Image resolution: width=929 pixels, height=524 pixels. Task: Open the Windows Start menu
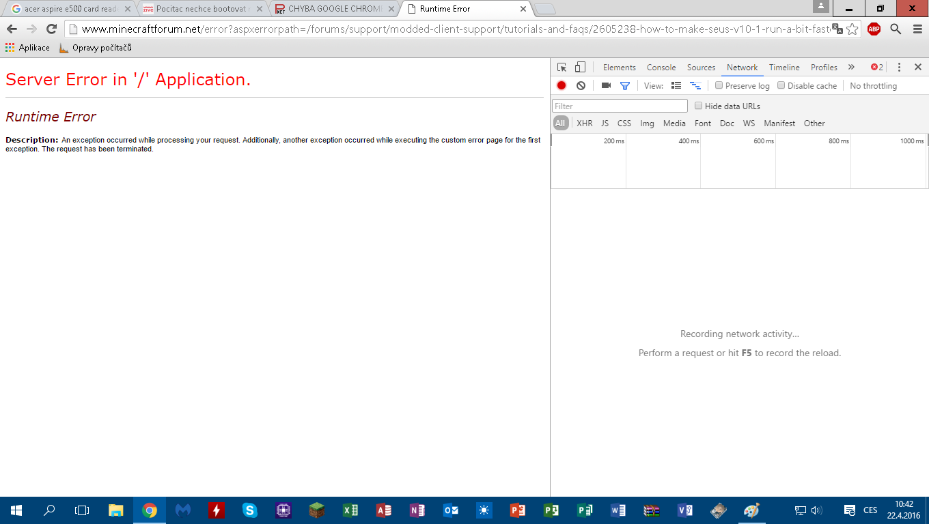pos(16,510)
